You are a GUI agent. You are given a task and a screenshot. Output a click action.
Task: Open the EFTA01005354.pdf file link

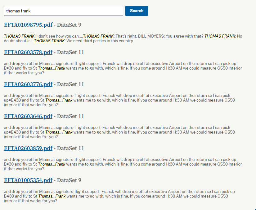28,180
